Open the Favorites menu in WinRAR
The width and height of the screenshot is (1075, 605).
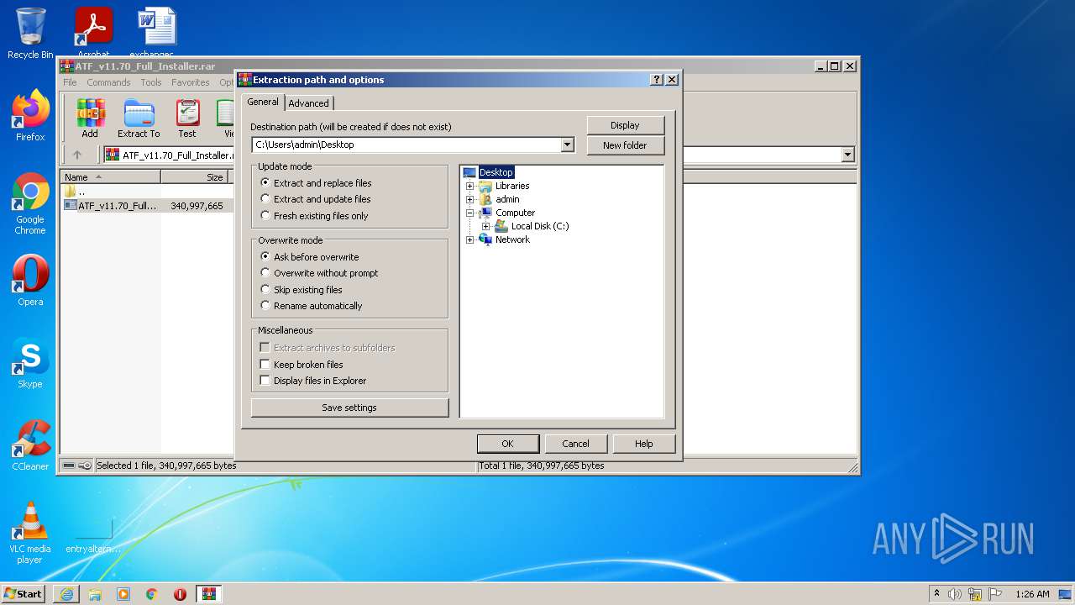pos(191,82)
